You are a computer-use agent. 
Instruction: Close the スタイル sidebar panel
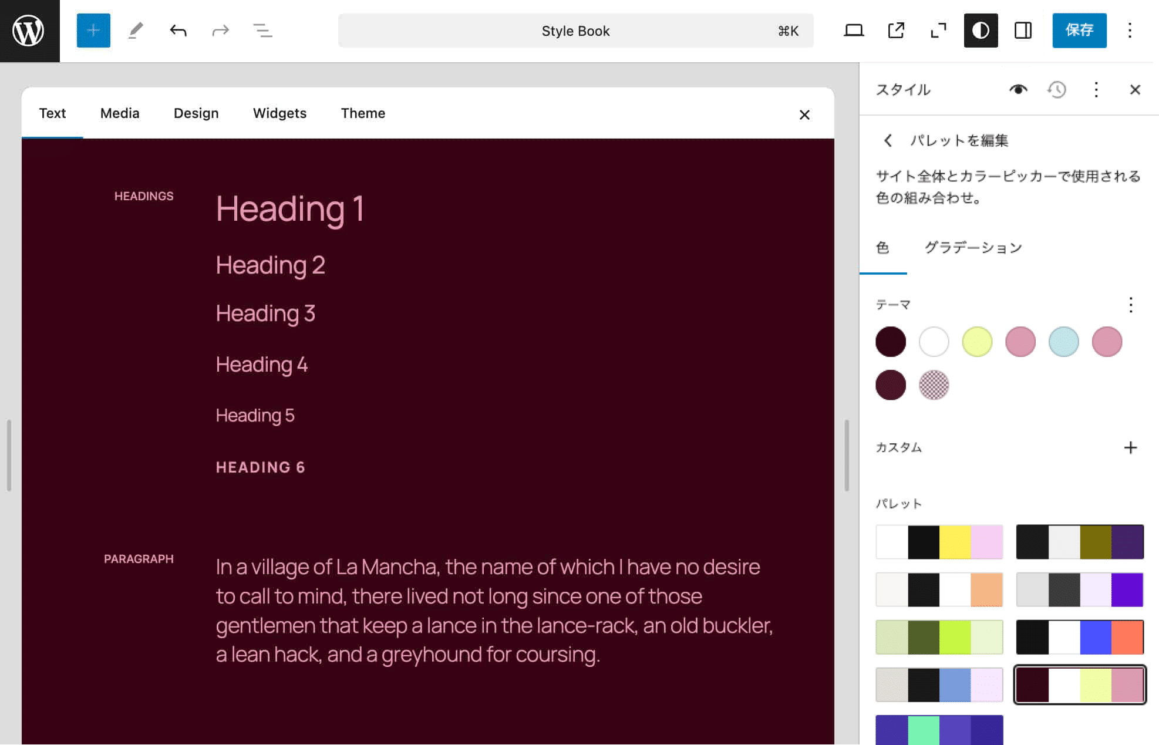click(1135, 90)
